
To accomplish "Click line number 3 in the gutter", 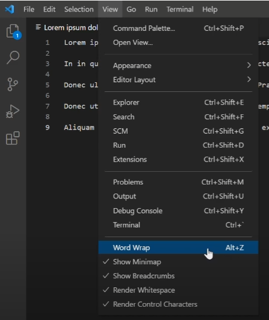I will point(48,64).
